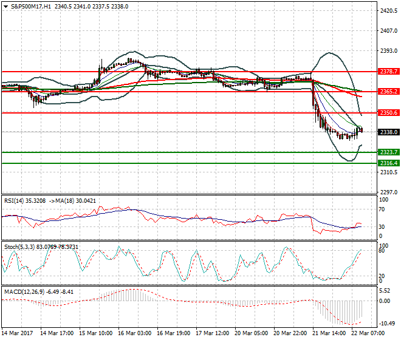Click the 17 Mar 12:00 time label

click(x=212, y=333)
